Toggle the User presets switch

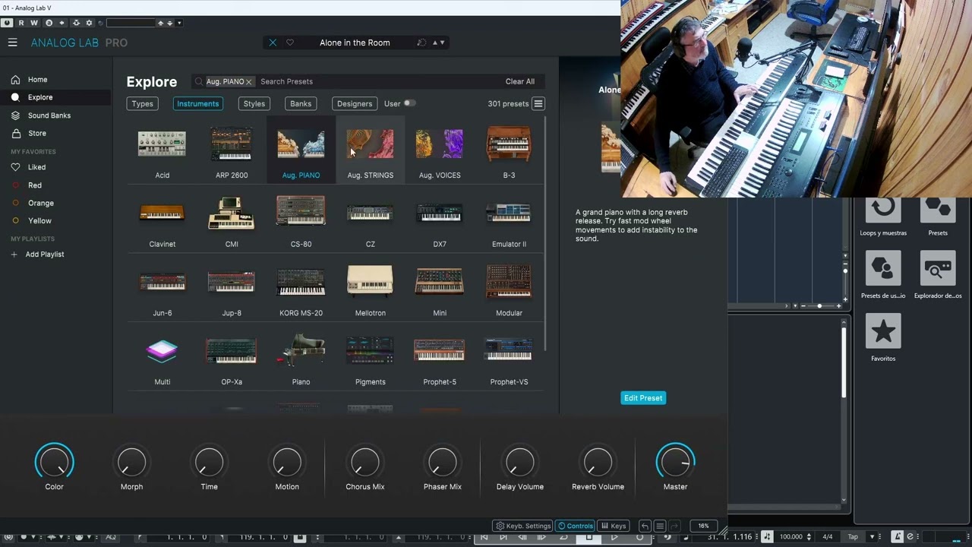tap(409, 103)
